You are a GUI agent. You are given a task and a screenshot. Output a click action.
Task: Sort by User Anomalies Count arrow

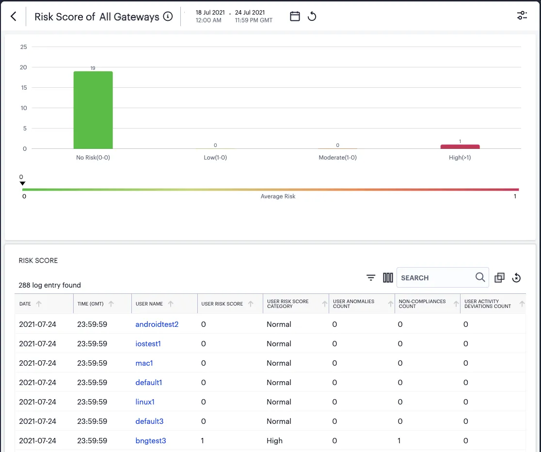point(390,304)
